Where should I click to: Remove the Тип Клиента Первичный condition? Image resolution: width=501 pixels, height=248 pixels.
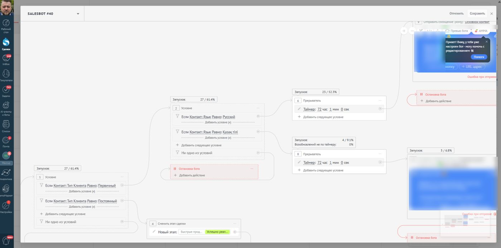[x=122, y=185]
